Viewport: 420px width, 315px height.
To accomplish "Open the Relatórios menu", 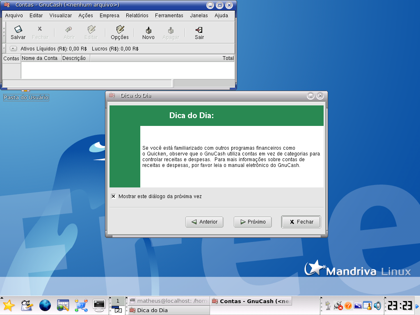I will click(137, 16).
